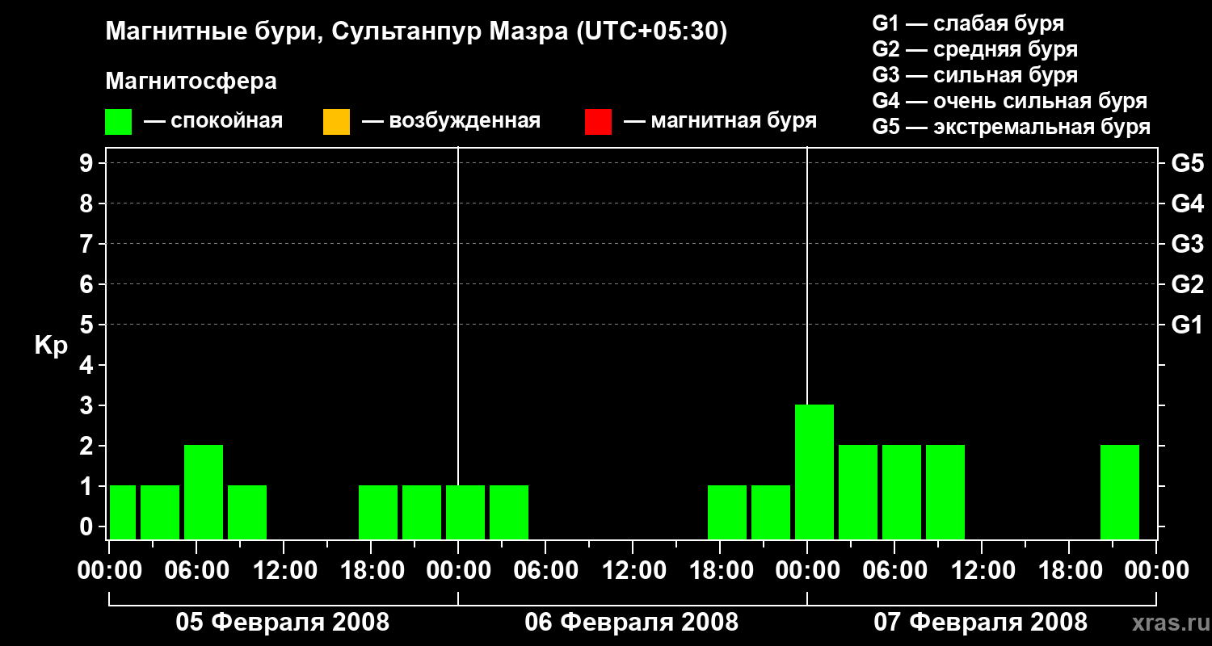Image resolution: width=1212 pixels, height=646 pixels.
Task: Click the date label "07 Февраля 2008"
Action: point(981,623)
